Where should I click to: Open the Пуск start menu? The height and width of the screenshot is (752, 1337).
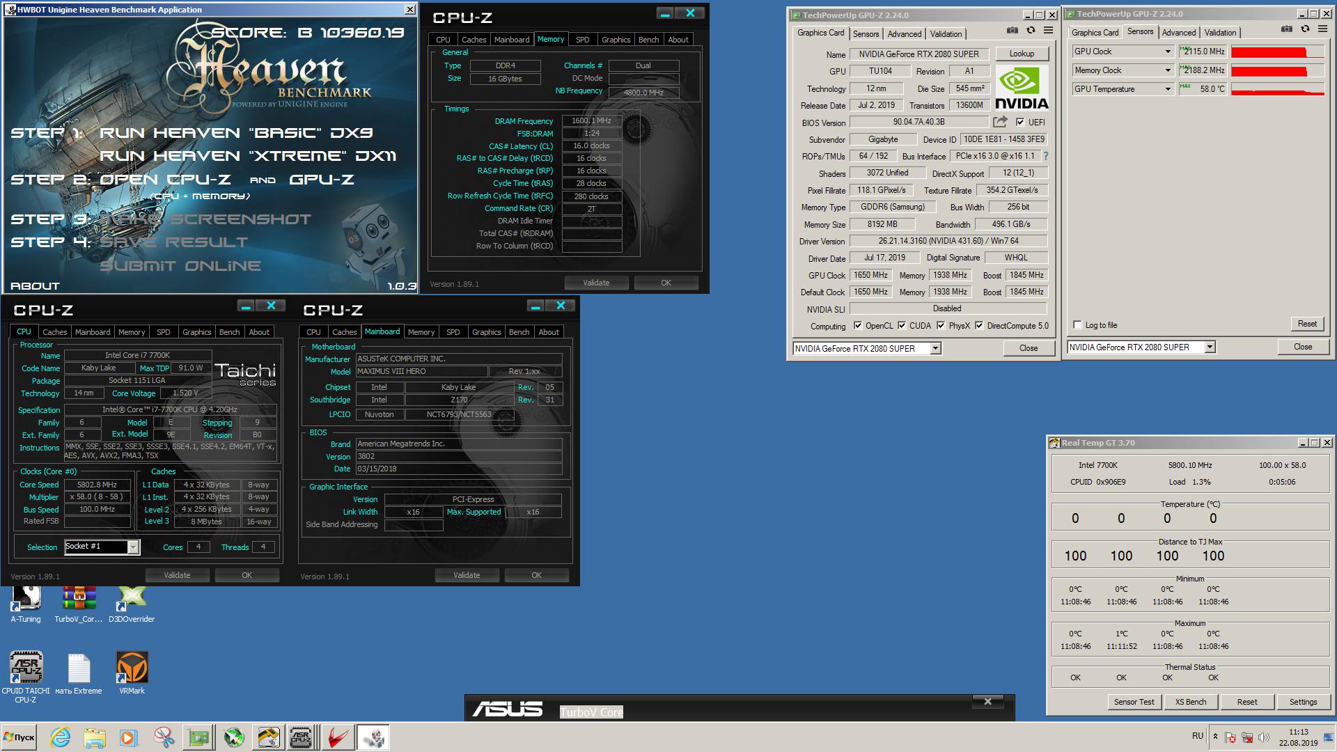[x=19, y=737]
